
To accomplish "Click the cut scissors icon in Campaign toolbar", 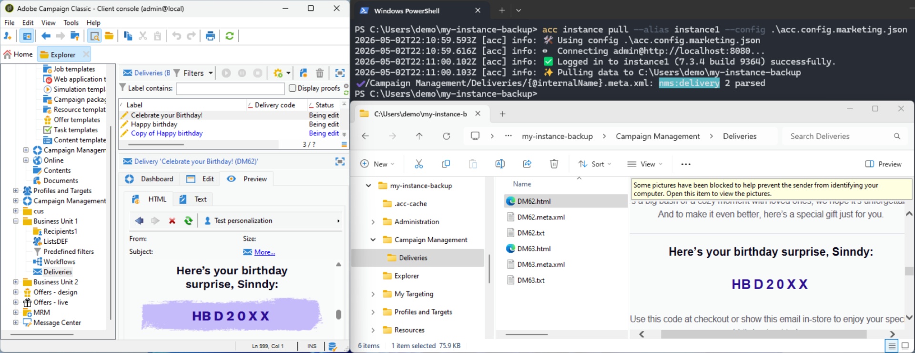I will click(x=142, y=36).
